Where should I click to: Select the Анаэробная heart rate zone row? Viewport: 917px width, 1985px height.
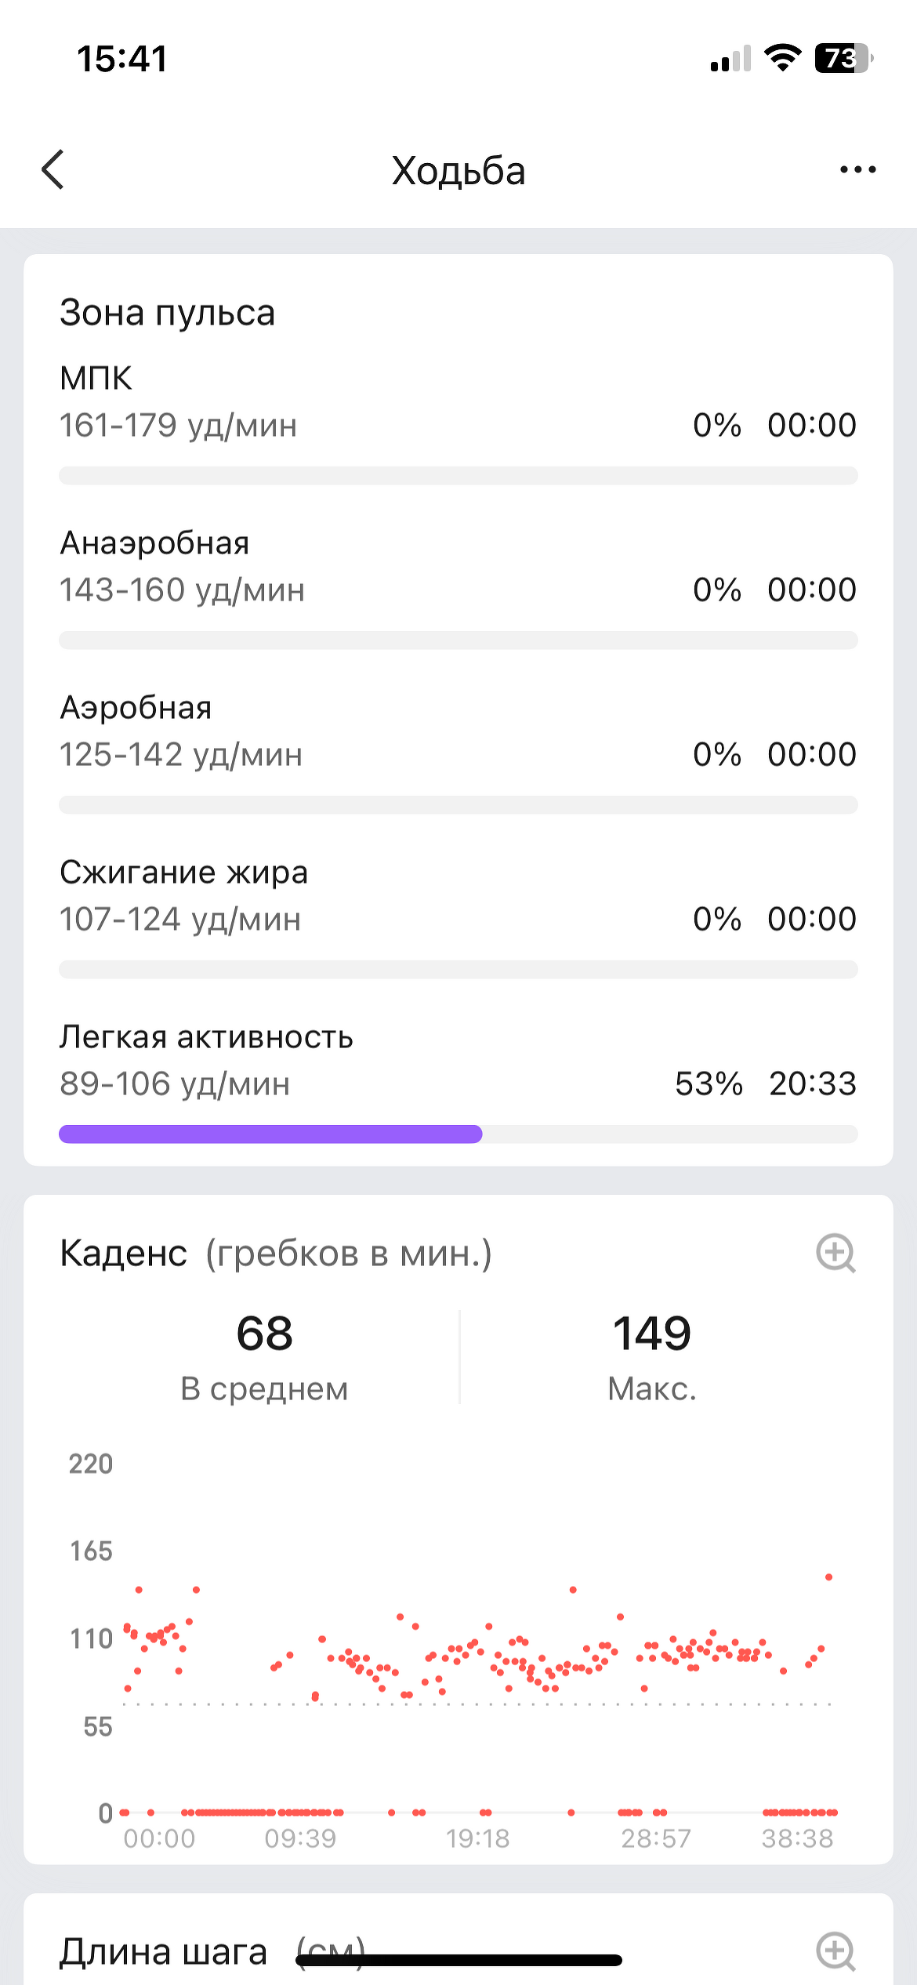click(x=458, y=567)
